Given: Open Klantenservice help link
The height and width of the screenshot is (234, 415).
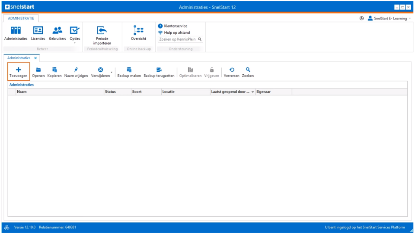Looking at the screenshot, I should [x=172, y=26].
